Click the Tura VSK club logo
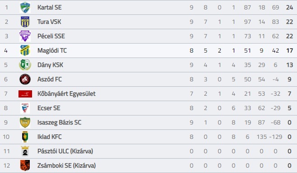This screenshot has height=173, width=297. [25, 22]
